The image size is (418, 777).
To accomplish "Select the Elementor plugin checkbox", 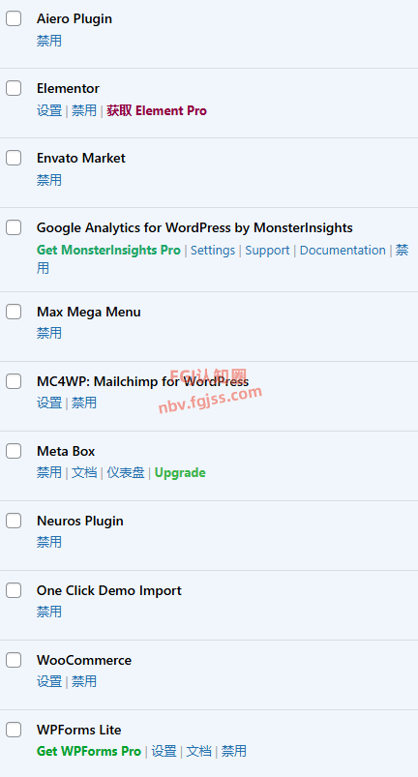I will click(x=14, y=88).
